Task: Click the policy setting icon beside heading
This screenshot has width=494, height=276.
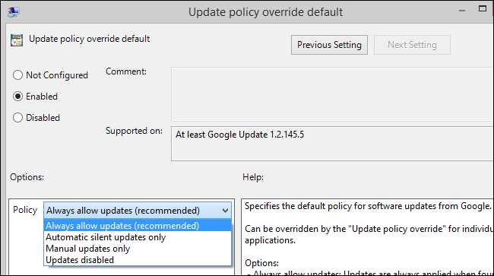Action: 17,40
